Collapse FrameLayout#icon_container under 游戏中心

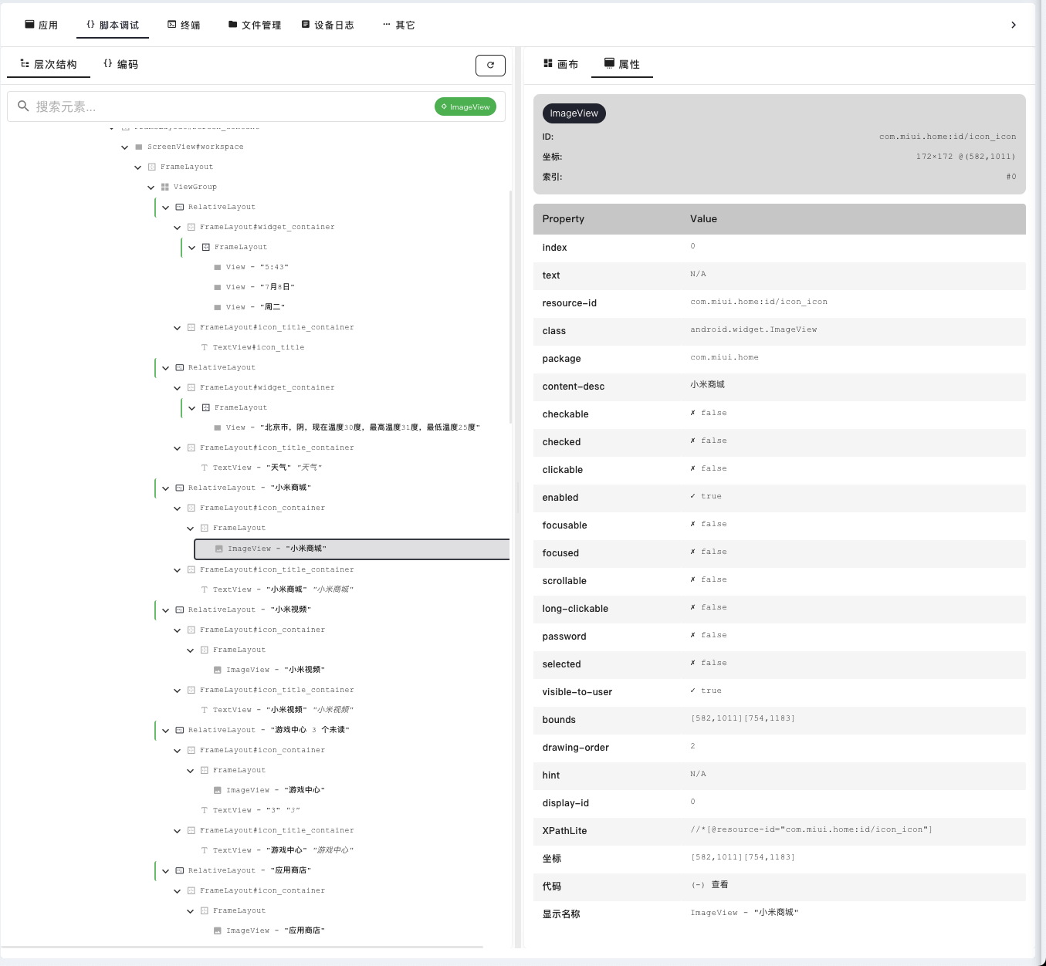pos(178,750)
